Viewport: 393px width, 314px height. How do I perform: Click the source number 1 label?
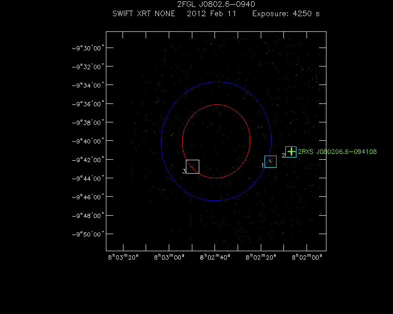pyautogui.click(x=263, y=165)
